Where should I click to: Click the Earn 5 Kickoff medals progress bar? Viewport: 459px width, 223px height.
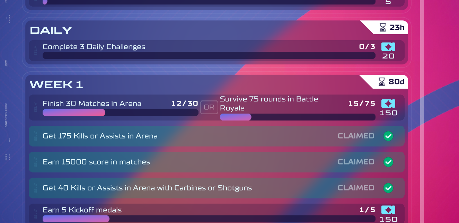point(209,219)
